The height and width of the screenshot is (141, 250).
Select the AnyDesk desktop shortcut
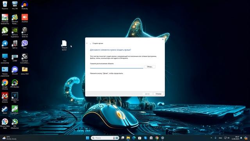click(25, 18)
